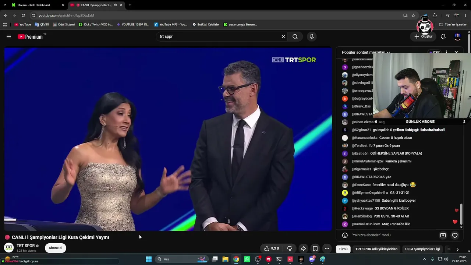471x265 pixels.
Task: Open the tab search dropdown arrow
Action: click(4, 5)
